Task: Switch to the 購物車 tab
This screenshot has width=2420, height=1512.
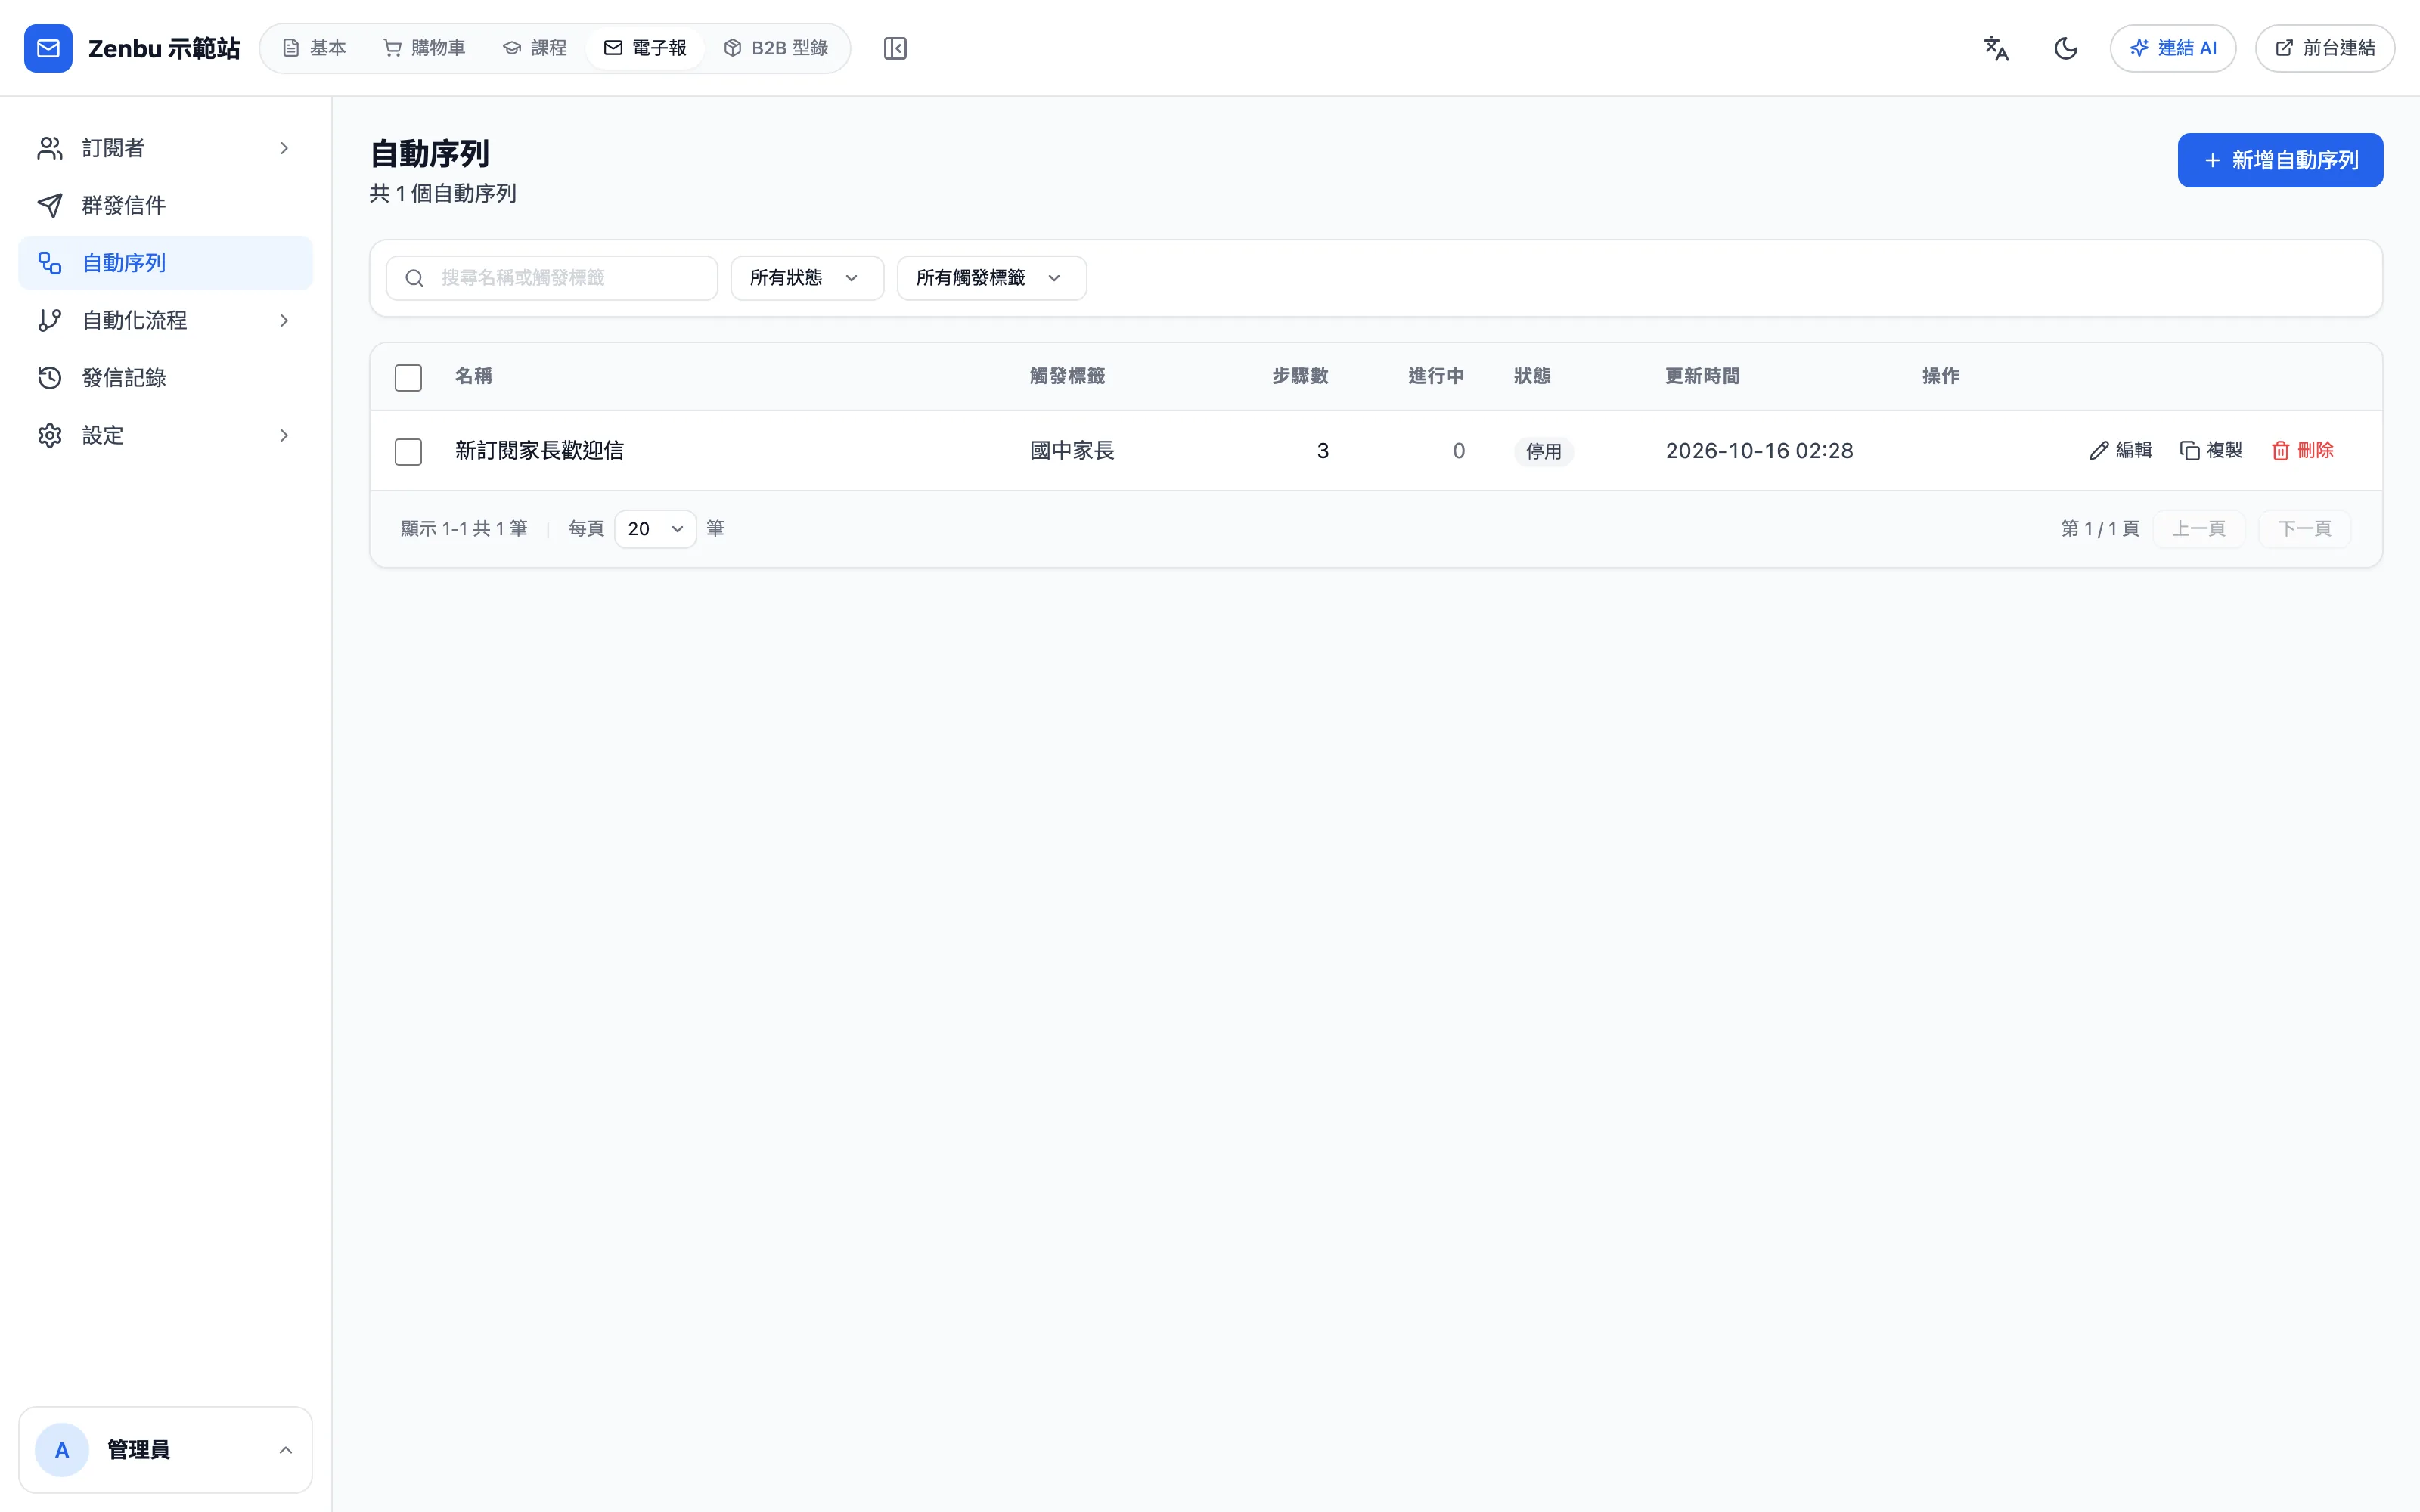Action: pyautogui.click(x=425, y=48)
